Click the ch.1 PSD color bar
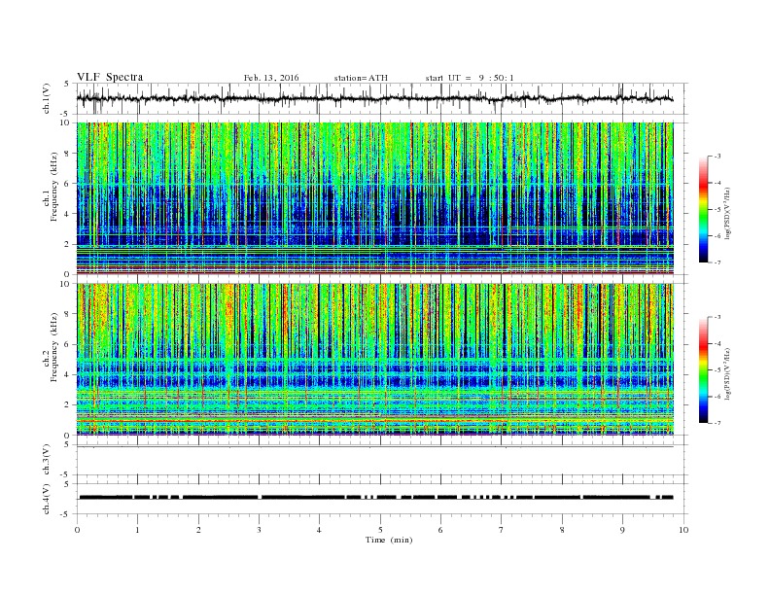Screen dimensions: 770x595 (x=704, y=209)
